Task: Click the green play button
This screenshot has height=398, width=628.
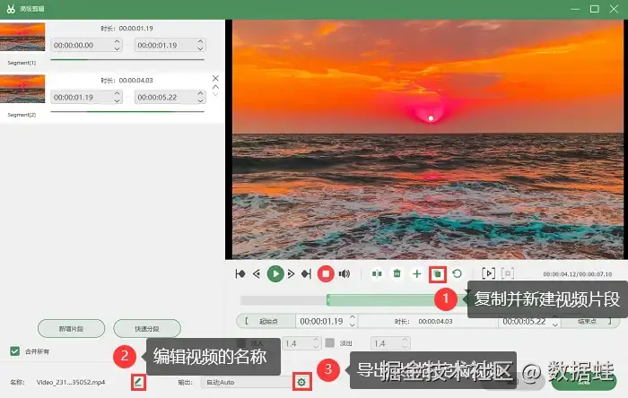Action: click(x=275, y=274)
